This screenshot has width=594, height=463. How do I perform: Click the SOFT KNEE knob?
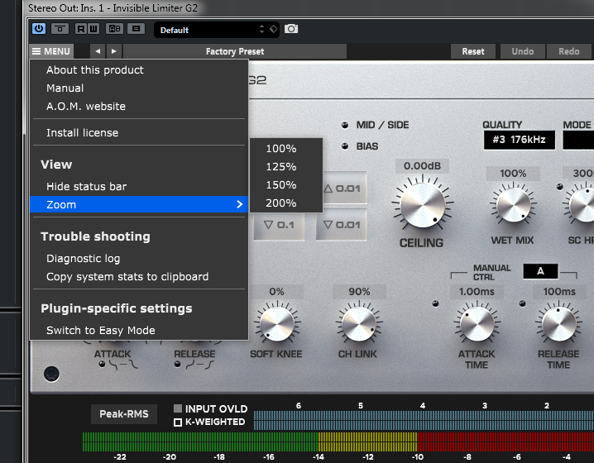[277, 324]
